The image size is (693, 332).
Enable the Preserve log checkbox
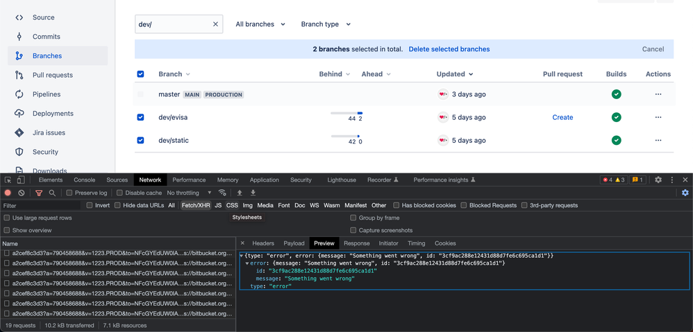[69, 193]
